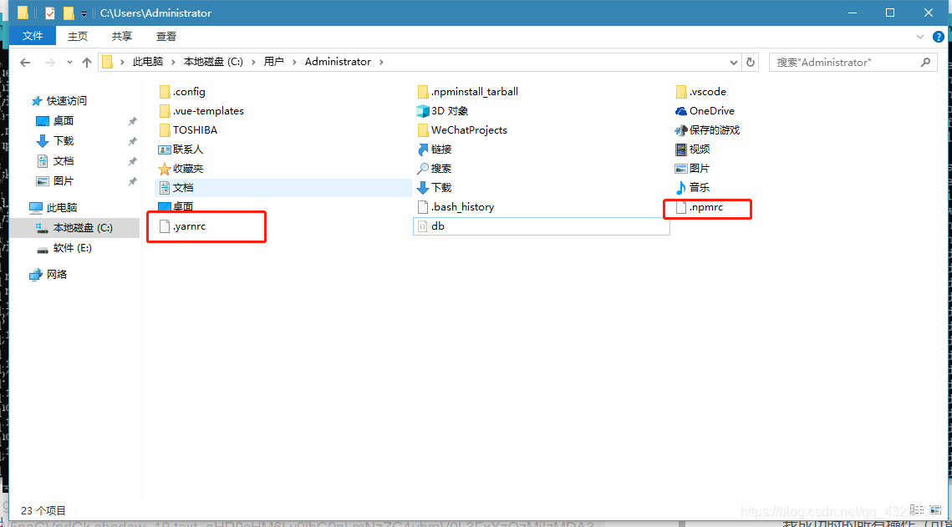Screen dimensions: 952x527
Task: Expand address bar history dropdown
Action: point(733,63)
